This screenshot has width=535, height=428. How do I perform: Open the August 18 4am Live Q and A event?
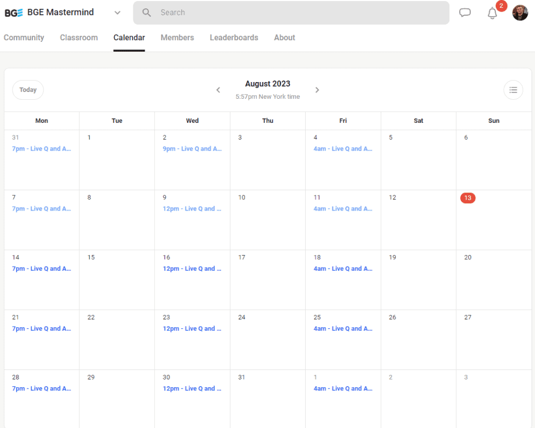[343, 269]
